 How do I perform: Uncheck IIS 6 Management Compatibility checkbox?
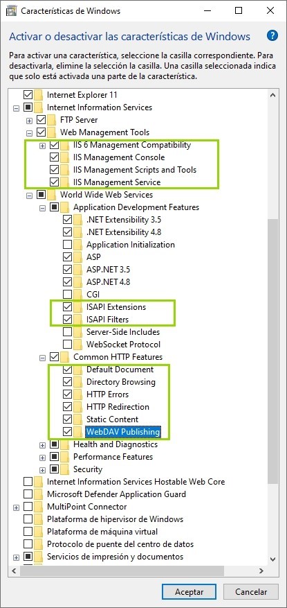[x=55, y=145]
